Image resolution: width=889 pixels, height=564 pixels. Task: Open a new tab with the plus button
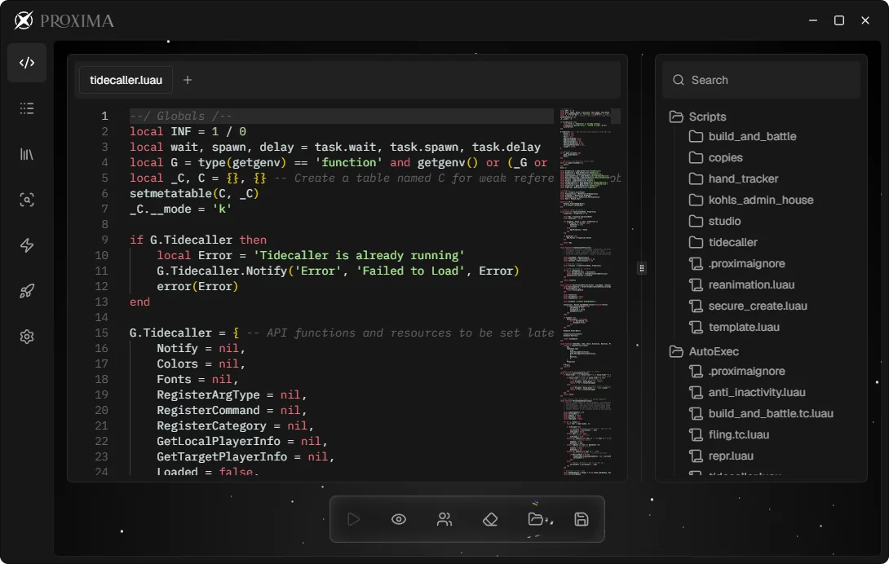(187, 79)
